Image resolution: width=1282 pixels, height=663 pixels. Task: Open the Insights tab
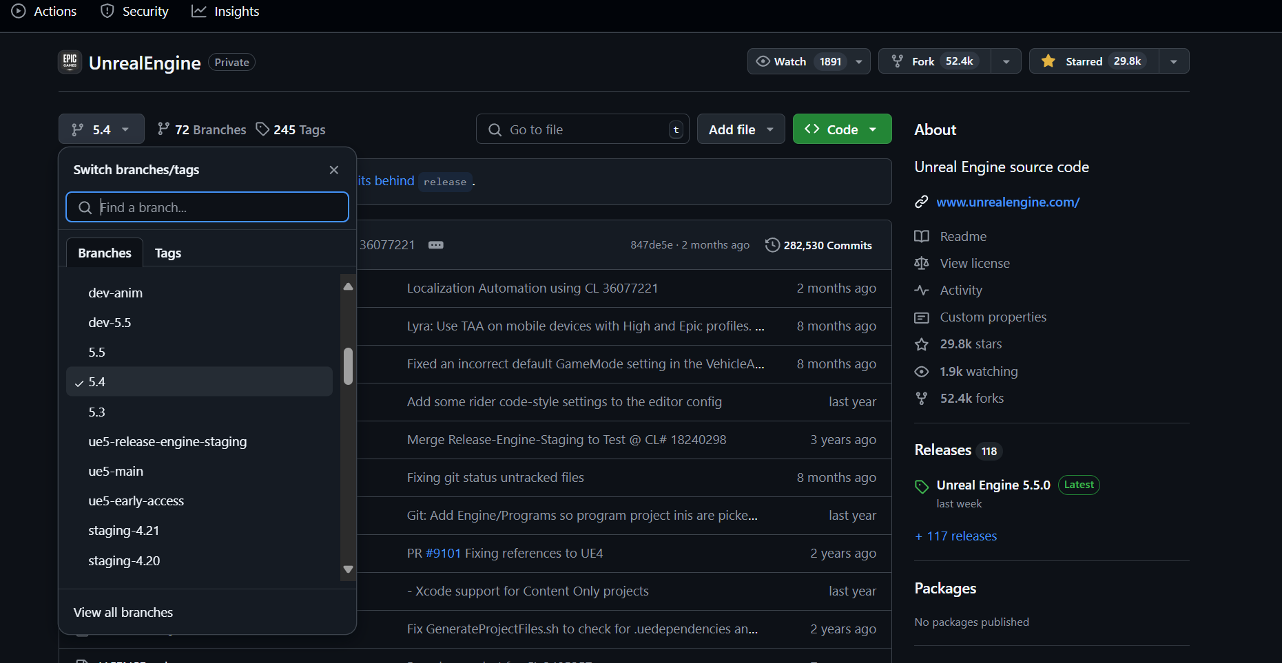(225, 11)
